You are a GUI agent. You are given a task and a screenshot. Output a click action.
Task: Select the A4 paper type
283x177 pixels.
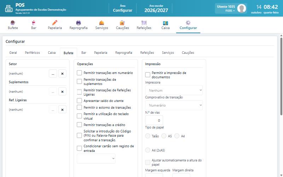pyautogui.click(x=177, y=136)
